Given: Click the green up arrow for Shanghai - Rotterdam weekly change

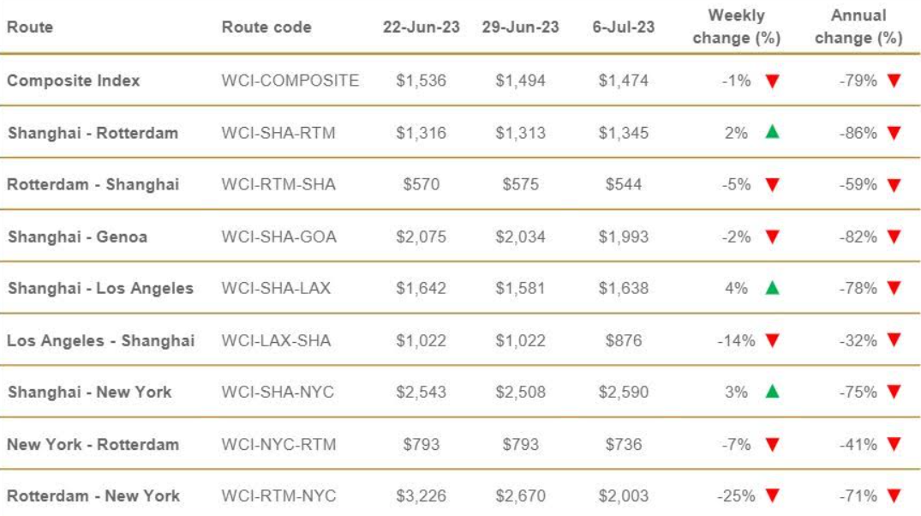Looking at the screenshot, I should point(773,132).
